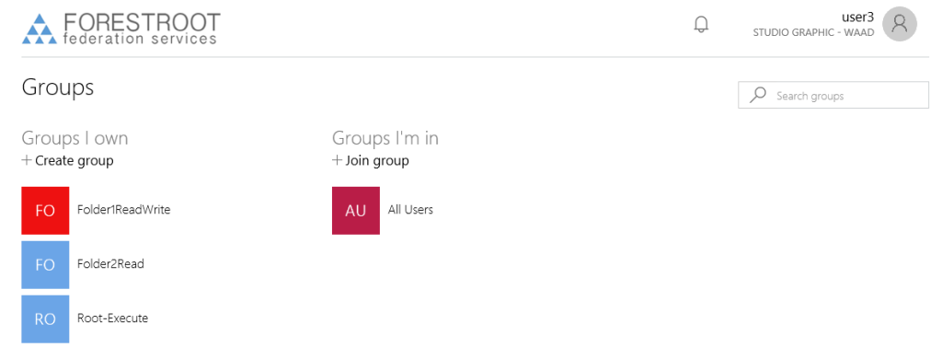942x359 pixels.
Task: Open the notifications bell icon
Action: point(701,25)
